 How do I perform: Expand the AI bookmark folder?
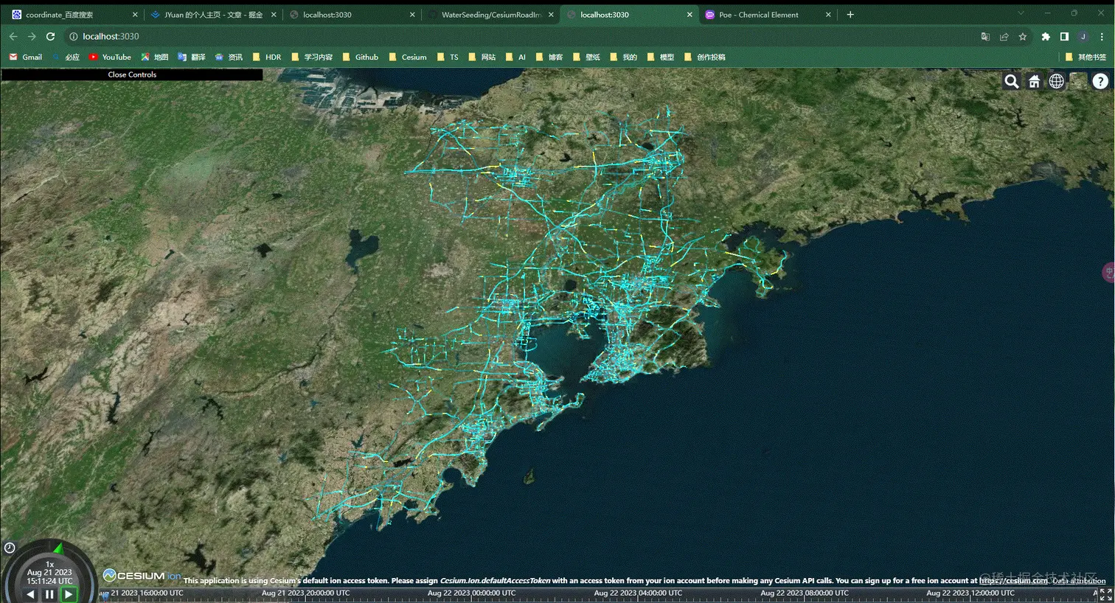[x=515, y=57]
